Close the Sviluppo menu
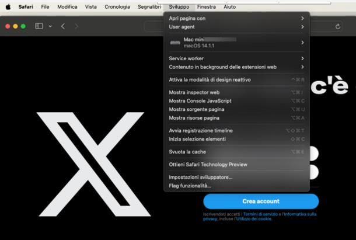This screenshot has height=240, width=356. click(x=179, y=7)
